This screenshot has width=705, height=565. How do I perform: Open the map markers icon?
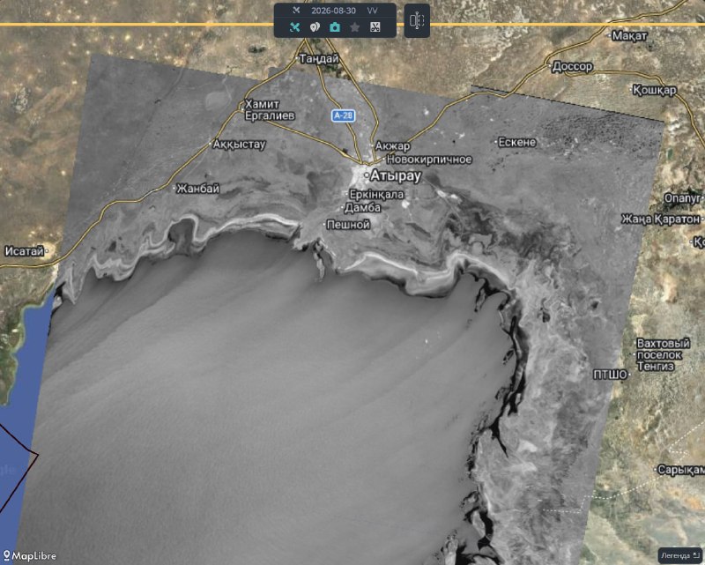tap(315, 27)
